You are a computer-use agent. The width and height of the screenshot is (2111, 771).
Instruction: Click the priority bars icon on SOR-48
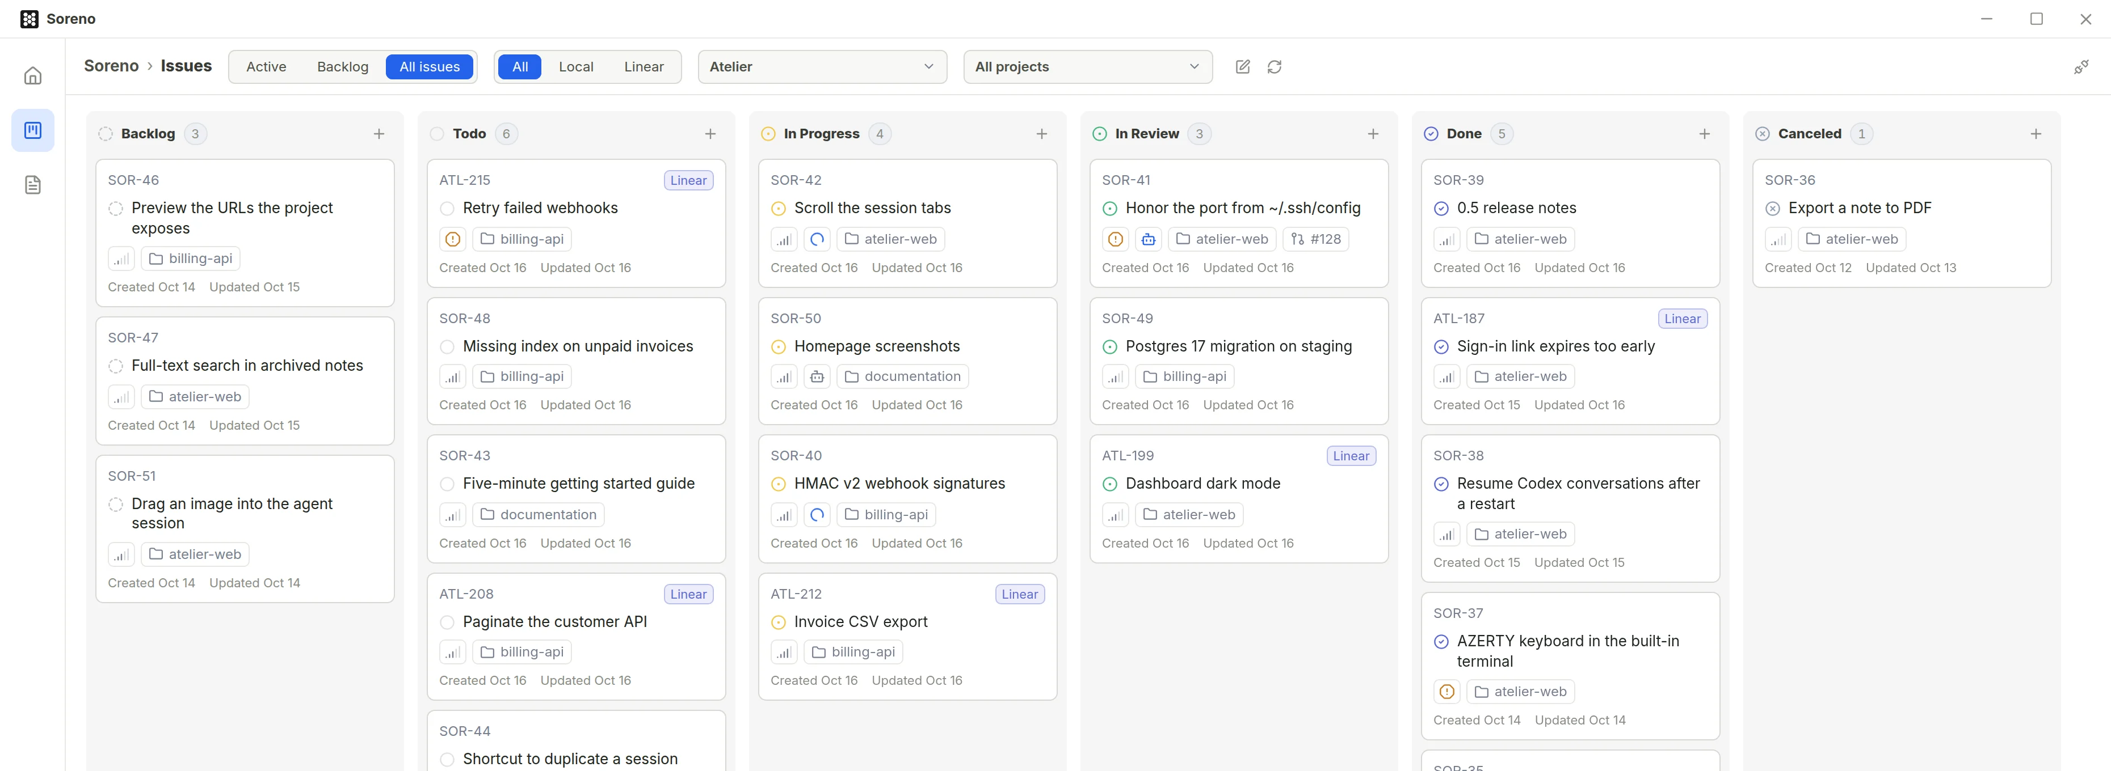[x=452, y=376]
